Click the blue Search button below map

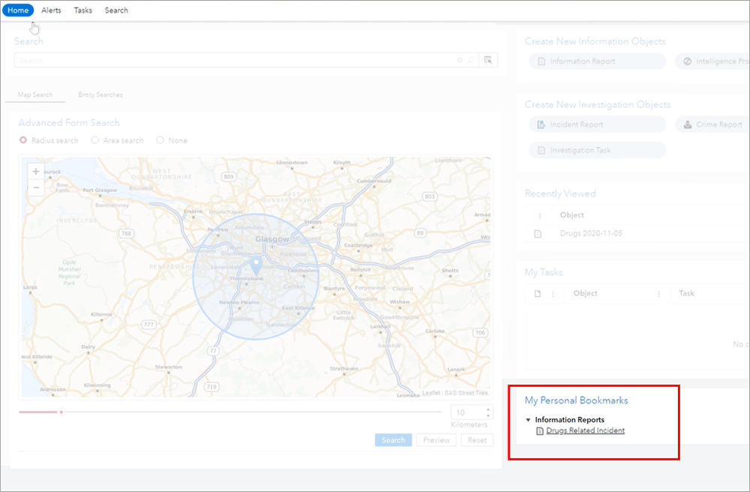393,440
